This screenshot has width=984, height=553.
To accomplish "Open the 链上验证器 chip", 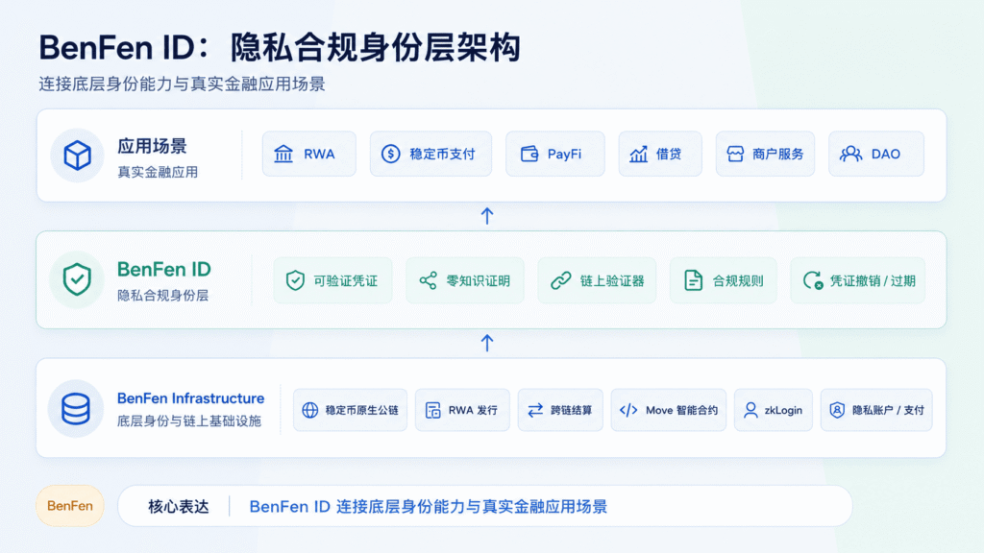I will 597,280.
